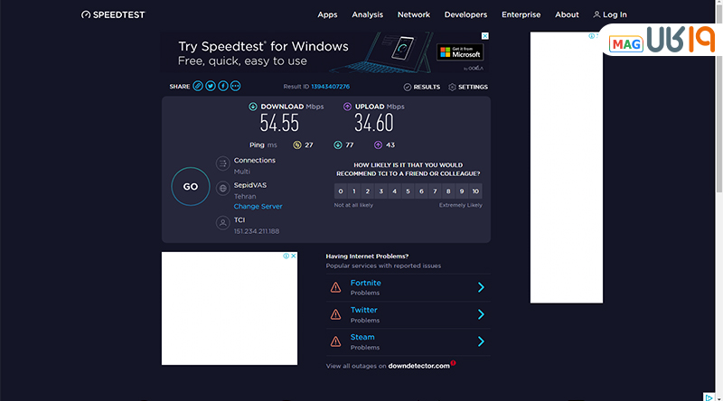Visit the downdetector.com link
Viewport: 723px width, 401px height.
pyautogui.click(x=418, y=366)
